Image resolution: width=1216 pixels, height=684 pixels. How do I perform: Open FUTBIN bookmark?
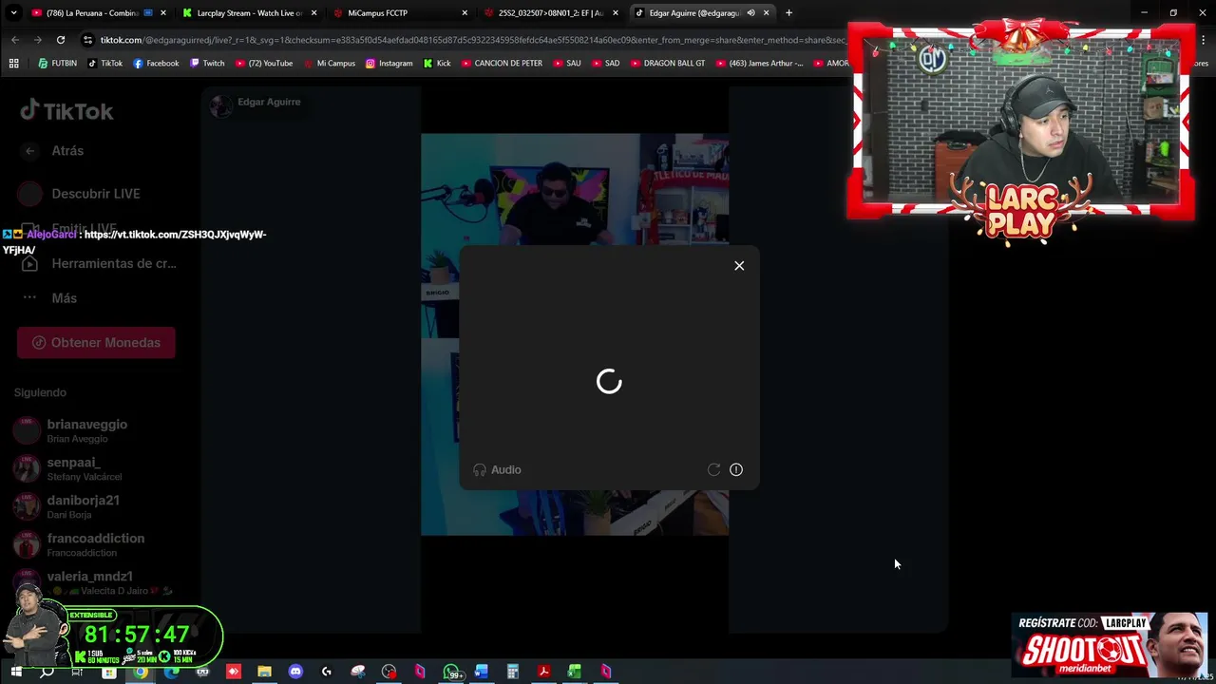click(57, 64)
